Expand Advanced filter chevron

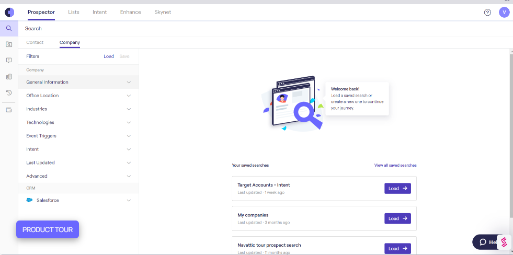pos(129,176)
